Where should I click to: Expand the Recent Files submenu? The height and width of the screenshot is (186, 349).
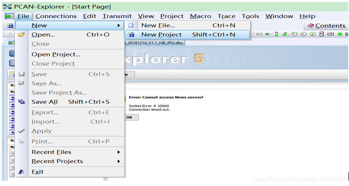click(x=70, y=152)
